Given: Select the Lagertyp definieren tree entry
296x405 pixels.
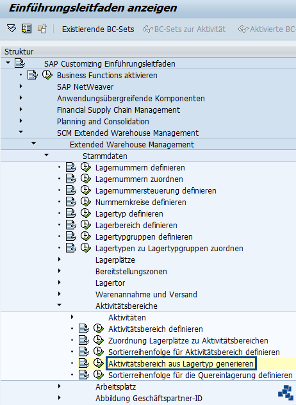Looking at the screenshot, I should point(129,214).
